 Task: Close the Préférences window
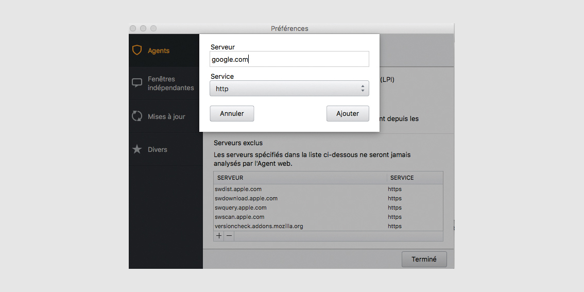[133, 28]
